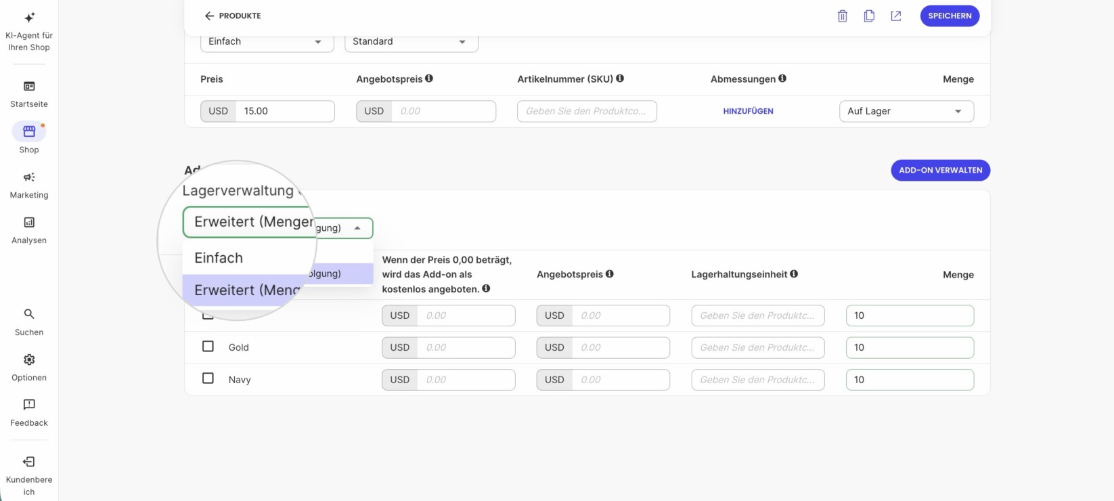The width and height of the screenshot is (1114, 501).
Task: Tick the Navy add-on checkbox
Action: pyautogui.click(x=208, y=378)
